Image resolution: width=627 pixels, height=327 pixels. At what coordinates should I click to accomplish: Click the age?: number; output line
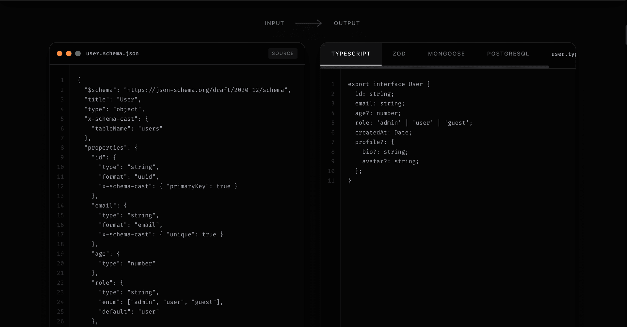tap(378, 113)
